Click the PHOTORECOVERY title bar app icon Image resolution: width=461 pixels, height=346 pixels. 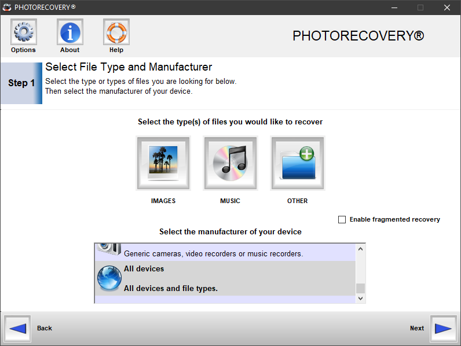tap(7, 8)
